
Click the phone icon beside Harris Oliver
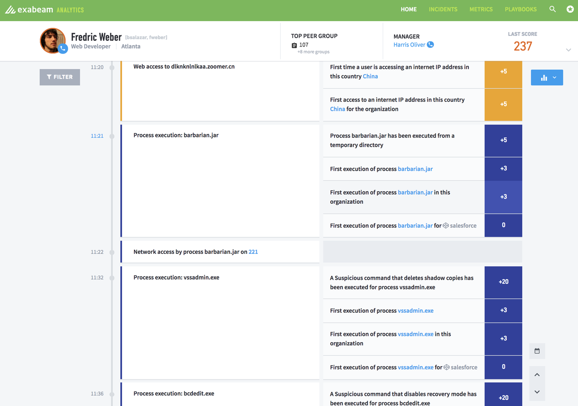[x=430, y=45]
